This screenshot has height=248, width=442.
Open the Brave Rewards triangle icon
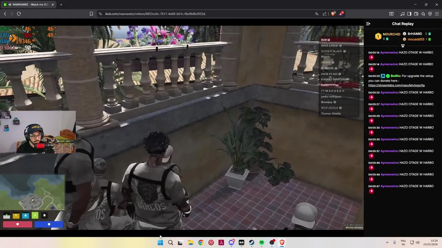341,14
